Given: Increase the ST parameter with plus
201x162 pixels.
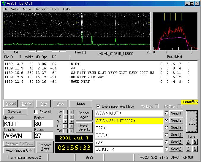Looking at the screenshot, I should tap(72, 121).
